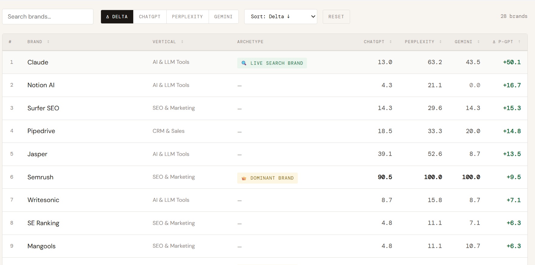This screenshot has width=535, height=265.
Task: Open the Sort: Delta dropdown
Action: (280, 16)
